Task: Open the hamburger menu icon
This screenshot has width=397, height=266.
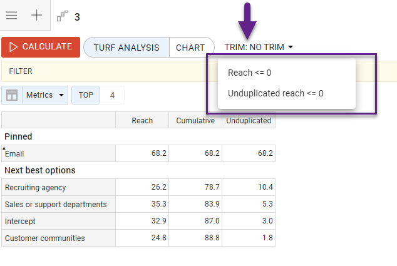Action: click(x=11, y=16)
